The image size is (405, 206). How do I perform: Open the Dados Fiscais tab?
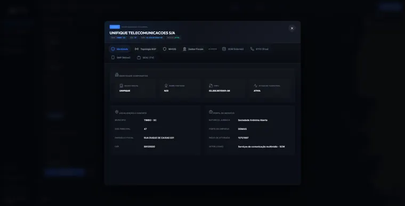pos(193,49)
